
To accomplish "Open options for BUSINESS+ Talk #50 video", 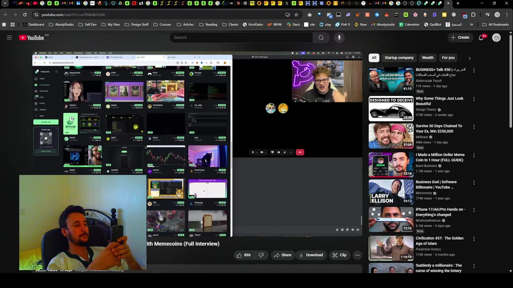I will pyautogui.click(x=474, y=70).
